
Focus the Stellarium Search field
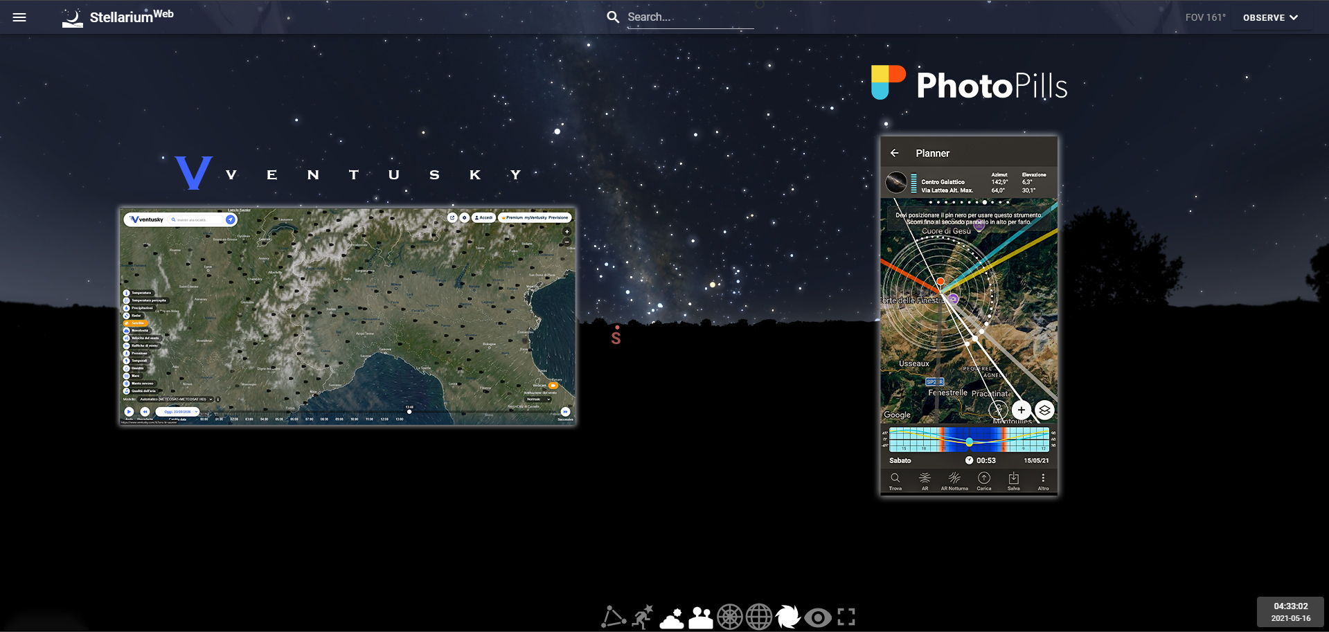(690, 17)
